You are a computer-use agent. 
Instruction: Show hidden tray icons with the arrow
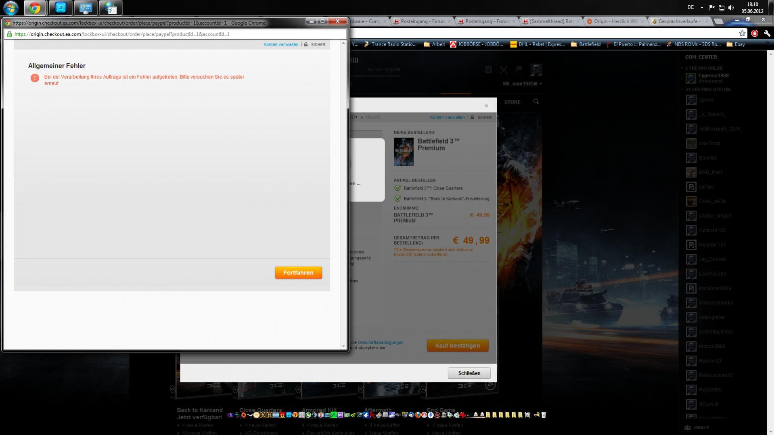pyautogui.click(x=702, y=7)
